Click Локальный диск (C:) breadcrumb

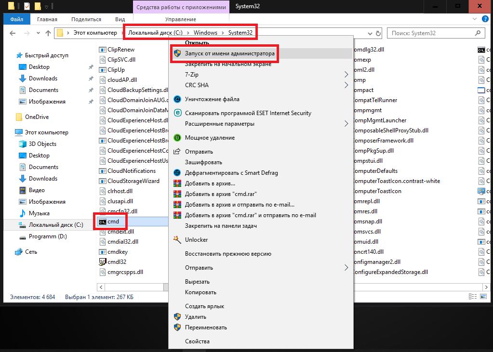coord(155,33)
